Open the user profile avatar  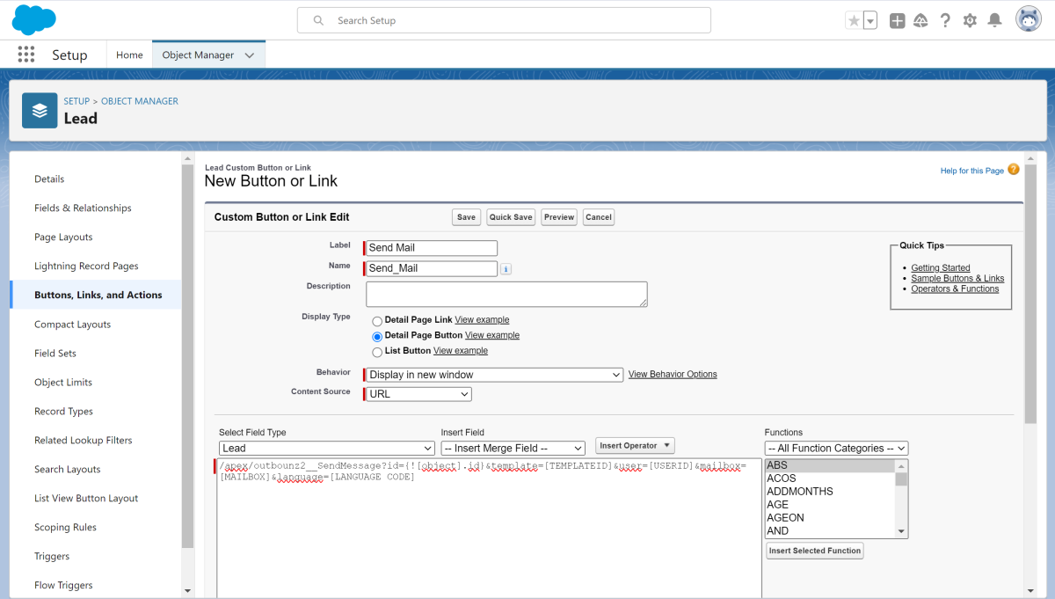click(x=1029, y=19)
